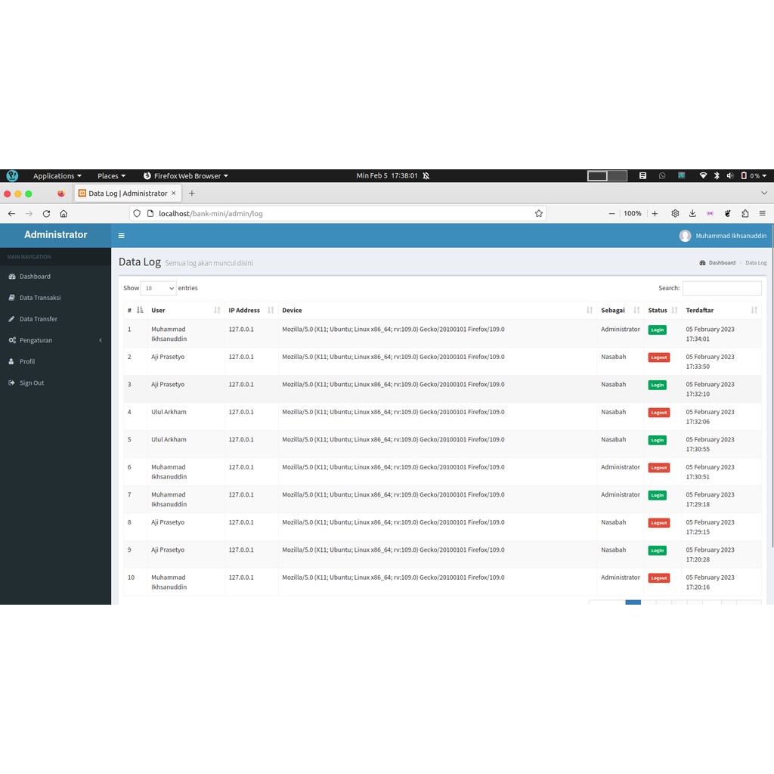This screenshot has width=774, height=774.
Task: Bookmark this page with star icon
Action: point(538,214)
